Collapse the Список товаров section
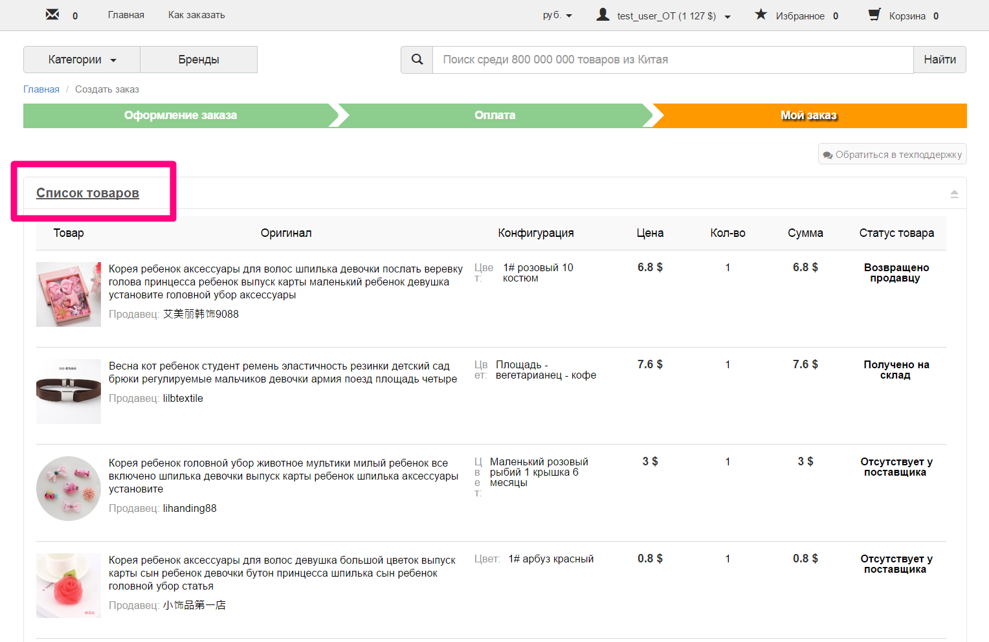Image resolution: width=989 pixels, height=642 pixels. [954, 193]
